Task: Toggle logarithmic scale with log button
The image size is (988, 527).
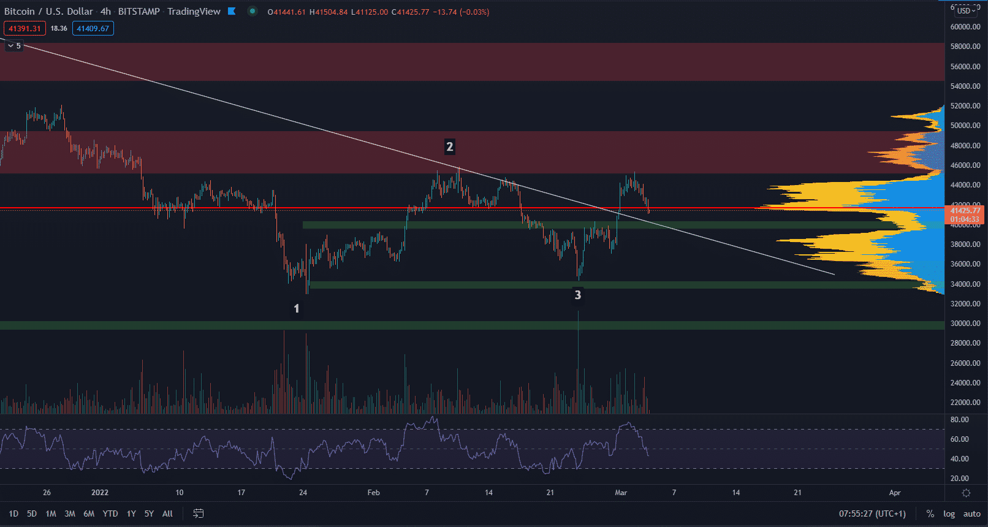Action: pyautogui.click(x=949, y=514)
